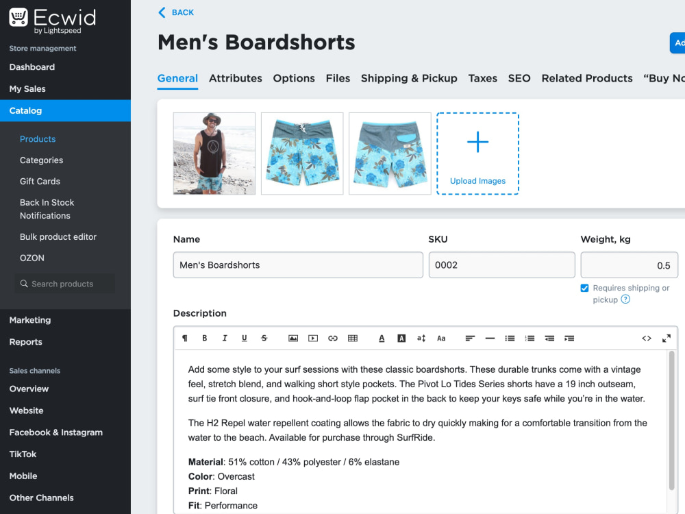The height and width of the screenshot is (514, 685).
Task: Click the back chevron arrow
Action: tap(162, 12)
